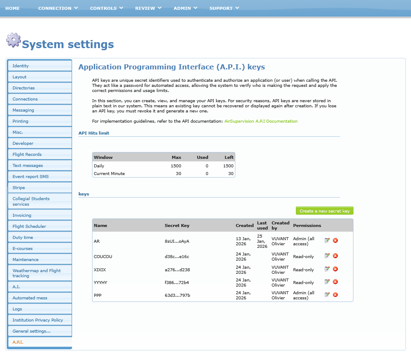The height and width of the screenshot is (356, 411).
Task: Open Institution Privacy Policy settings
Action: (x=38, y=320)
